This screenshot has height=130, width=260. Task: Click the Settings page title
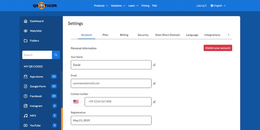(75, 23)
